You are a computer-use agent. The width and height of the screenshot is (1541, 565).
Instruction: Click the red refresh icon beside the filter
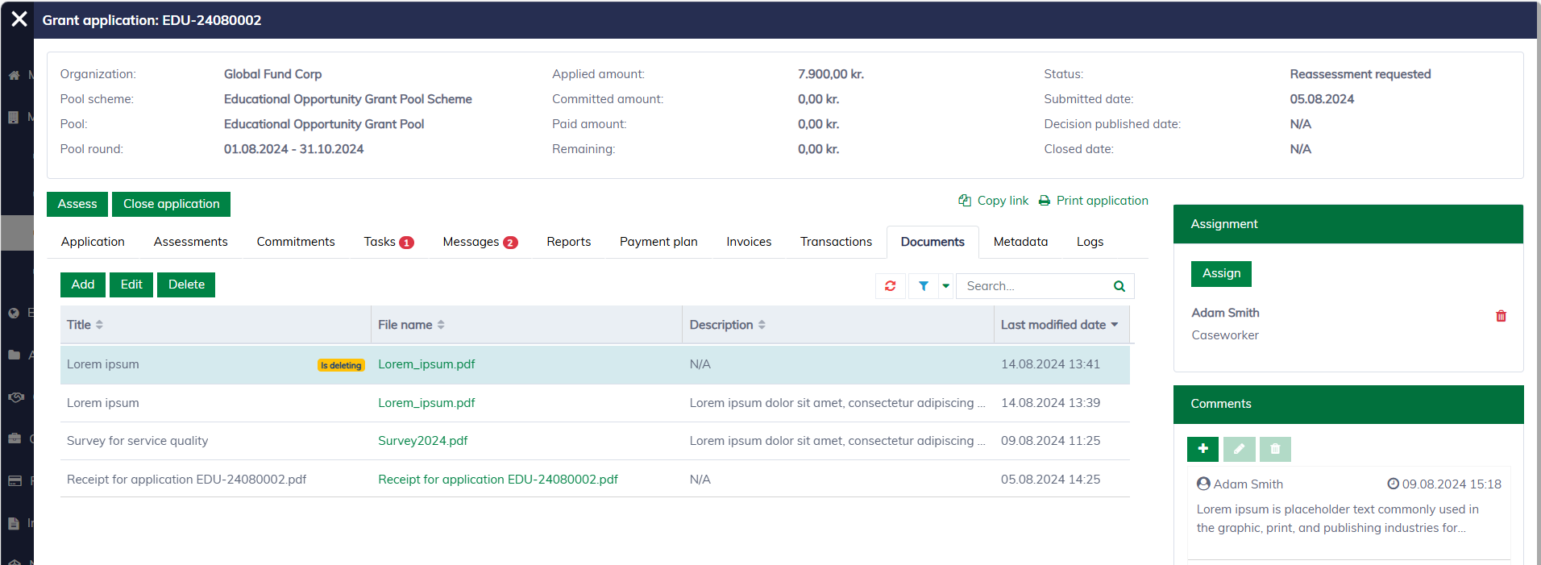click(x=890, y=286)
